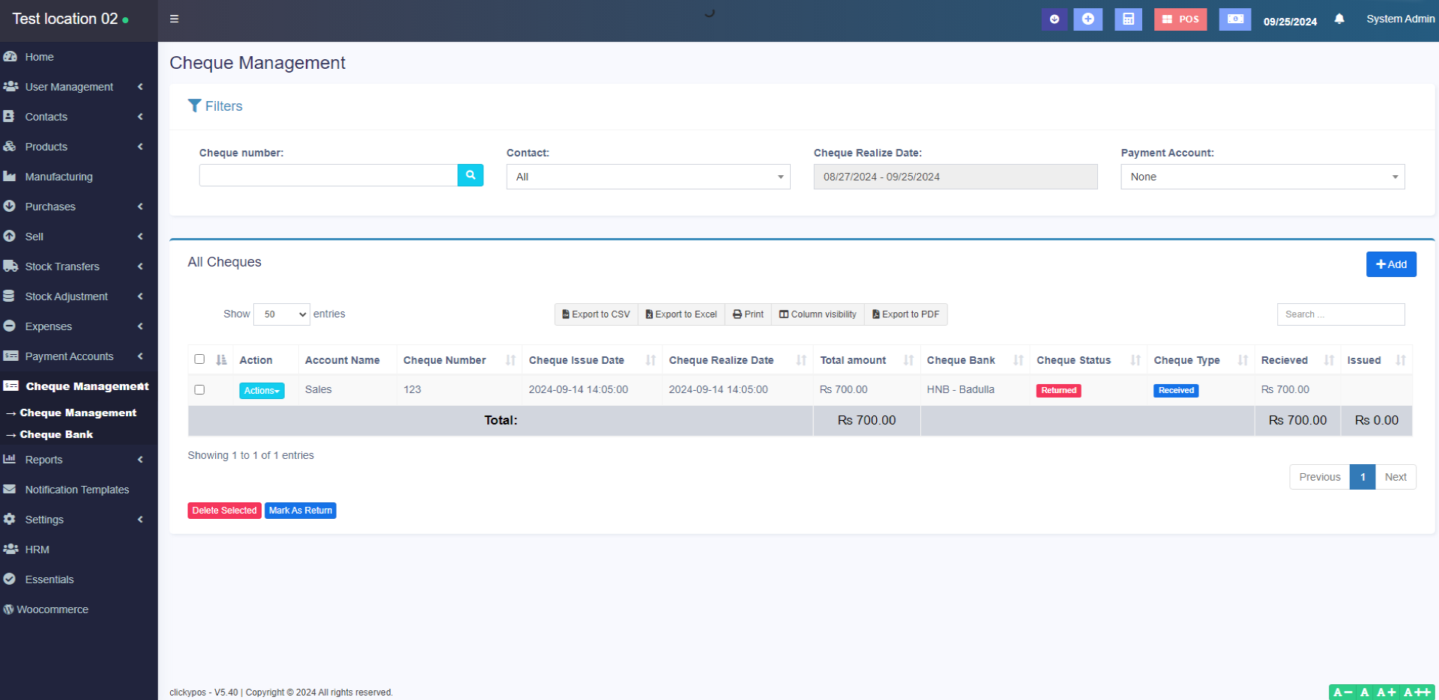Click the banknote icon in header
The width and height of the screenshot is (1439, 700).
click(x=1234, y=19)
